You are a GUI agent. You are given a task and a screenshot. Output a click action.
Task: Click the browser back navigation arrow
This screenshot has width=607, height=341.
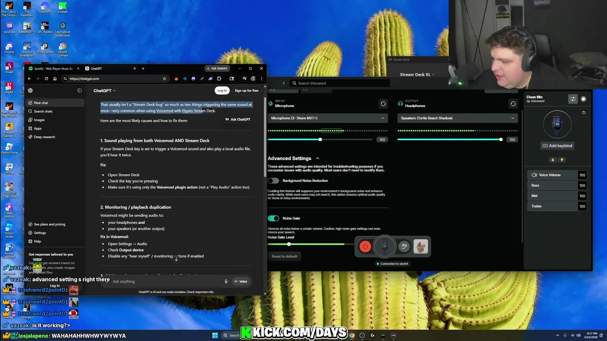click(29, 79)
